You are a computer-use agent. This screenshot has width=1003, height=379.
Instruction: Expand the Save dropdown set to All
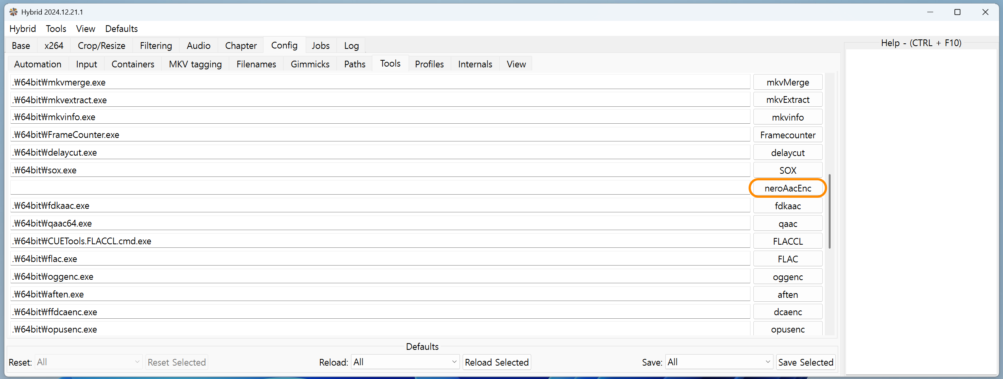pyautogui.click(x=719, y=362)
